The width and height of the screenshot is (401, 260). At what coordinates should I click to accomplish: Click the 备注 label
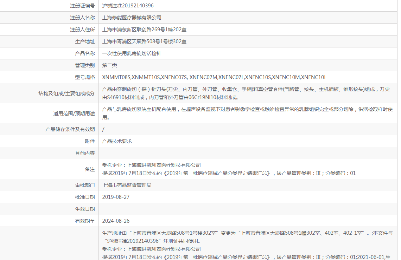[x=90, y=169]
